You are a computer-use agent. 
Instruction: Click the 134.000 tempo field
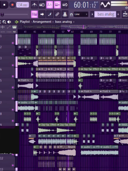click(x=23, y=5)
